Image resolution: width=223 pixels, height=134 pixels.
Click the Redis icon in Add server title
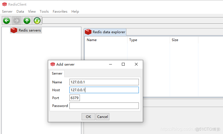tap(53, 64)
